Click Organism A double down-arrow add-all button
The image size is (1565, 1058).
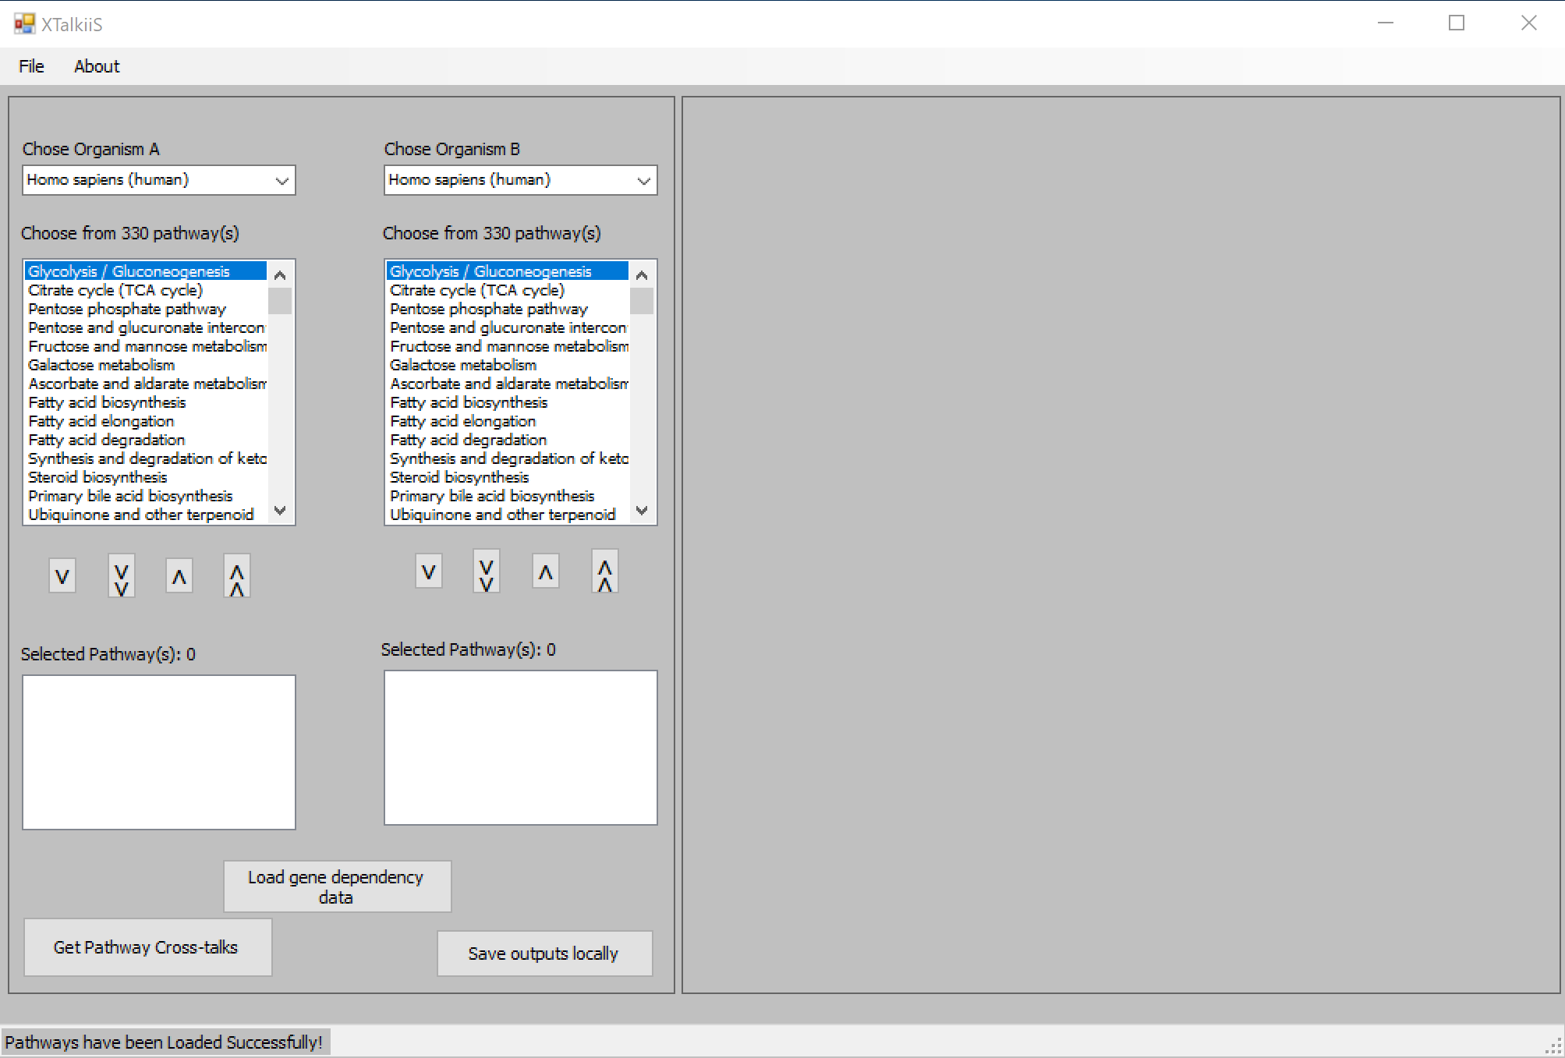[x=121, y=577]
